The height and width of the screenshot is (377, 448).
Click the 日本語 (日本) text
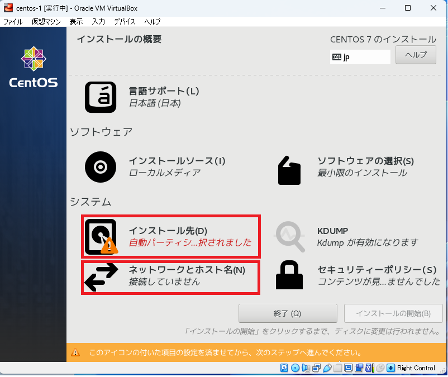pyautogui.click(x=155, y=103)
